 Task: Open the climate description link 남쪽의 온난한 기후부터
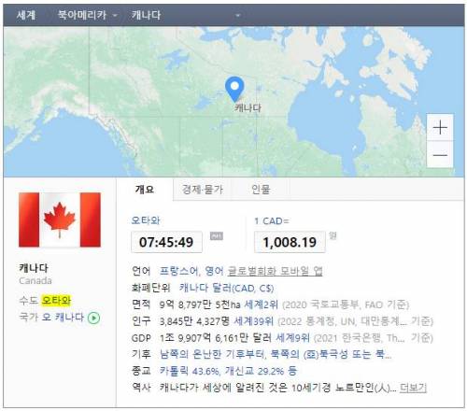276,354
